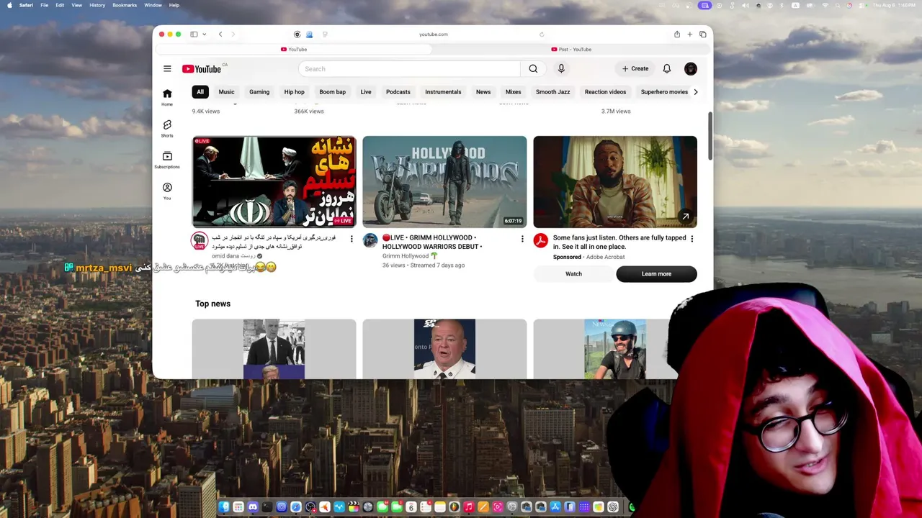This screenshot has height=518, width=922.
Task: Open the File menu
Action: (x=45, y=5)
